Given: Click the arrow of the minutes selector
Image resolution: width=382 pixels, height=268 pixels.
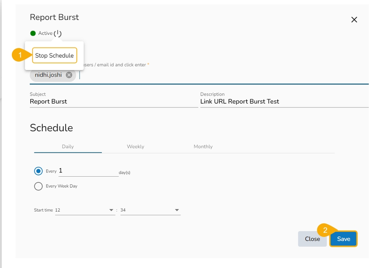Looking at the screenshot, I should 177,210.
